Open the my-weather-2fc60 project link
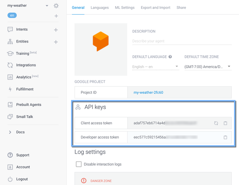 pyautogui.click(x=148, y=92)
